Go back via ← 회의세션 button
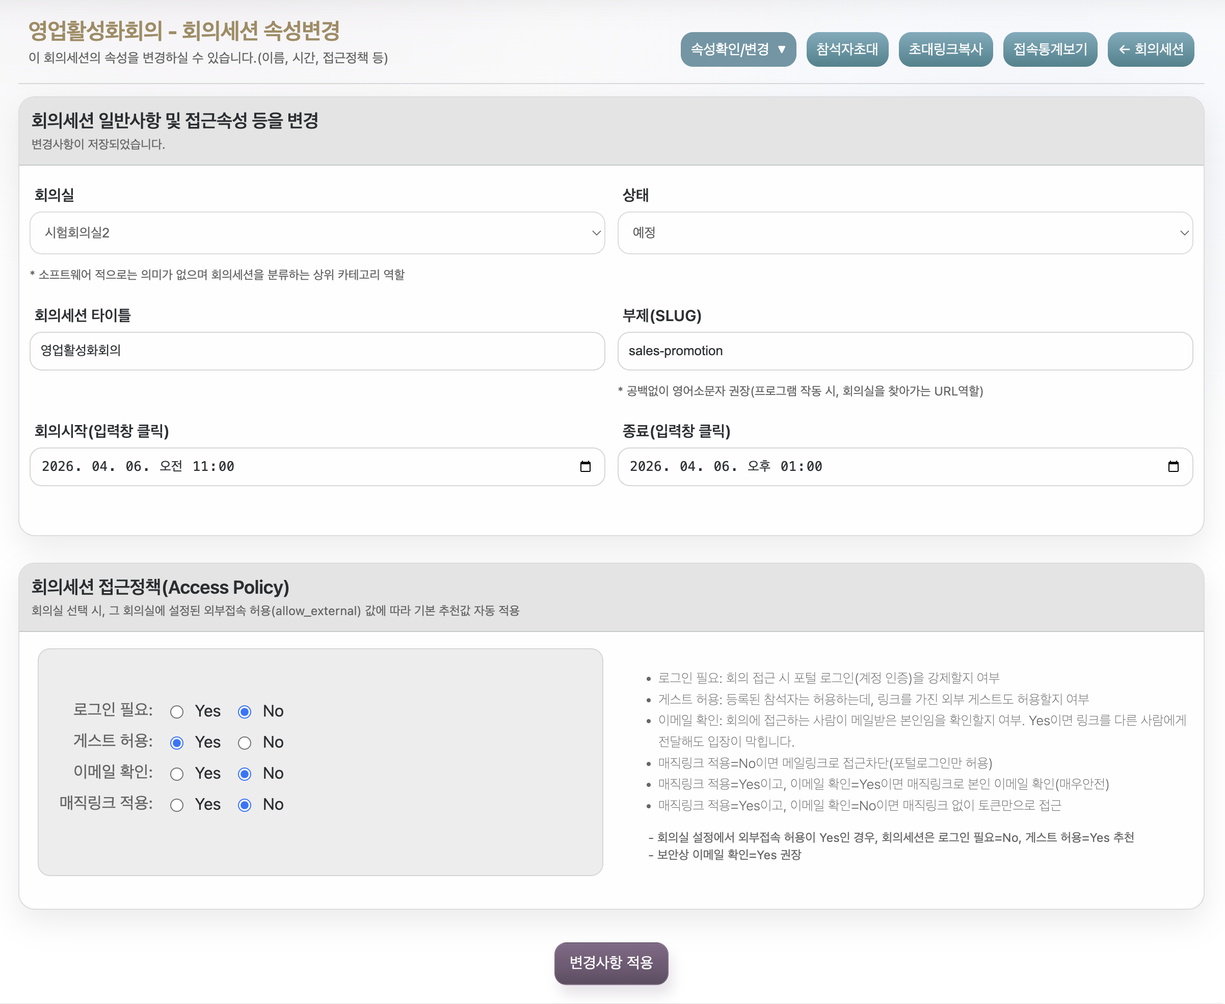The width and height of the screenshot is (1225, 1004). (1151, 50)
